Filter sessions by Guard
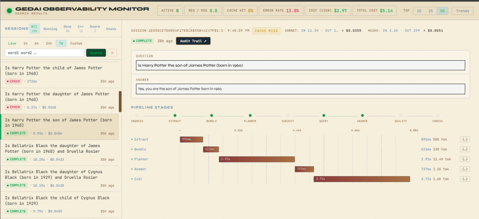Image resolution: width=479 pixels, height=219 pixels. tap(94, 28)
